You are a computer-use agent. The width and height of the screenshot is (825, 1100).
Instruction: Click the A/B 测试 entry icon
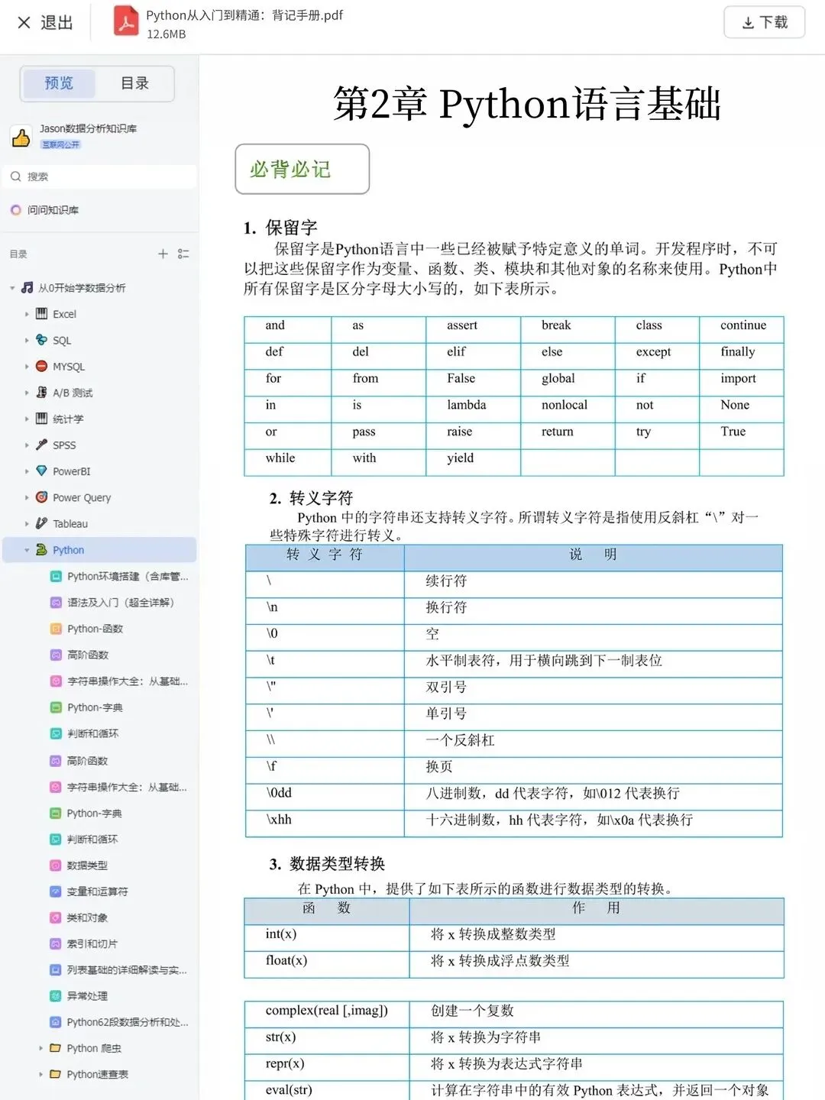42,392
